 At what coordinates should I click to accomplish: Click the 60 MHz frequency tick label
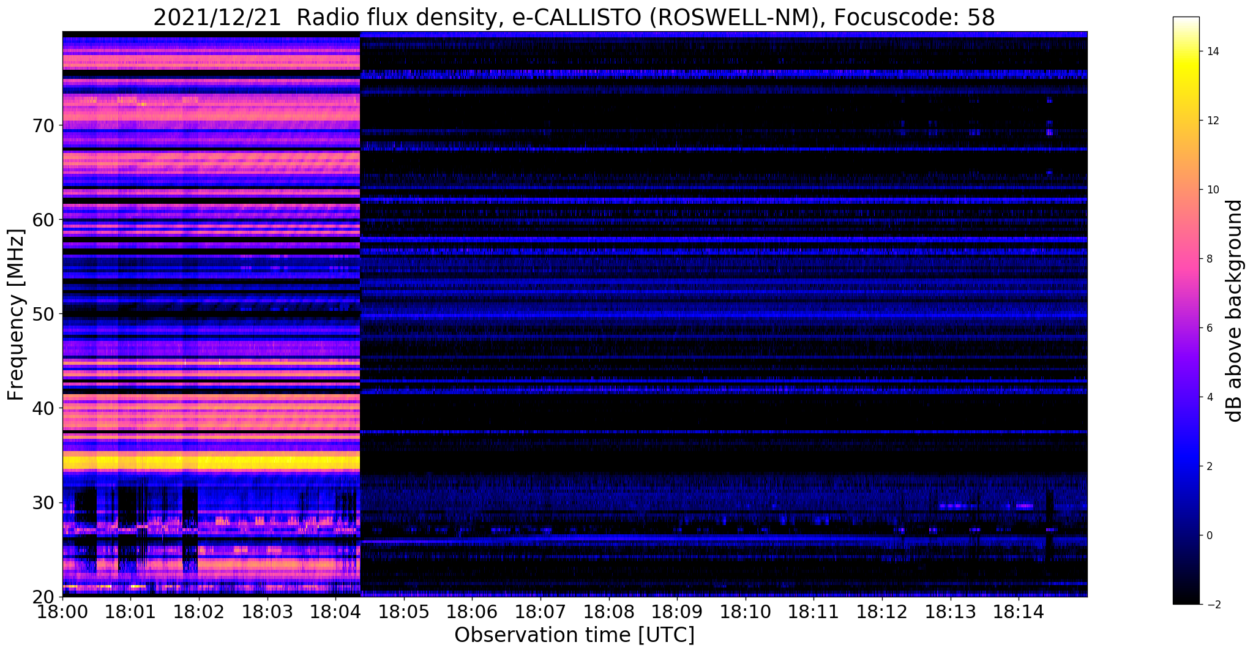(x=43, y=220)
